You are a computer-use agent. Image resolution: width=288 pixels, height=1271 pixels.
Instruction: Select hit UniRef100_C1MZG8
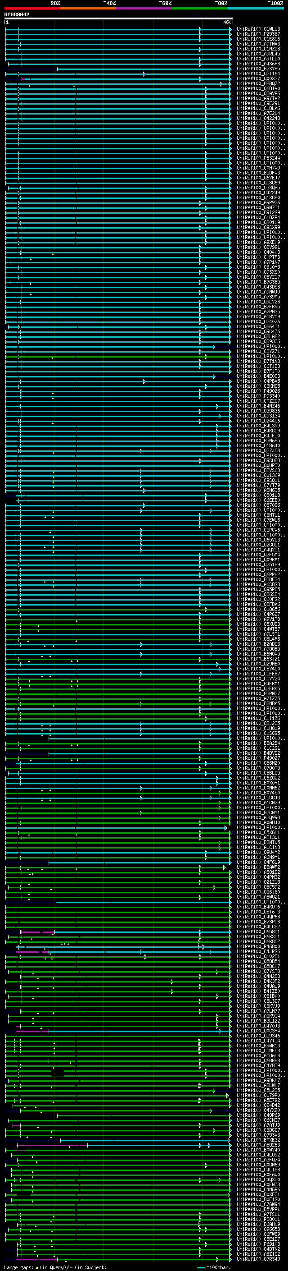[x=258, y=49]
